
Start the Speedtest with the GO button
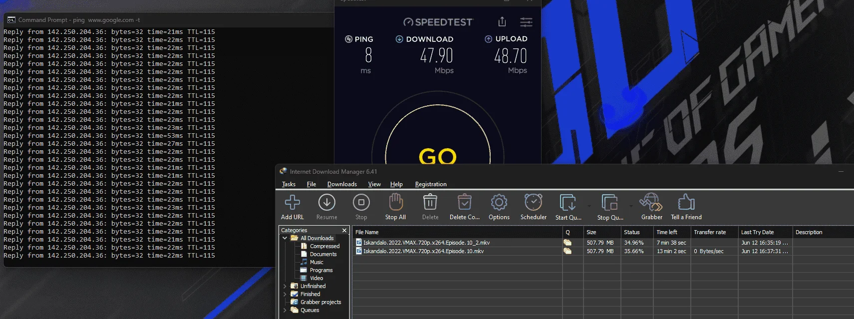[x=438, y=156]
